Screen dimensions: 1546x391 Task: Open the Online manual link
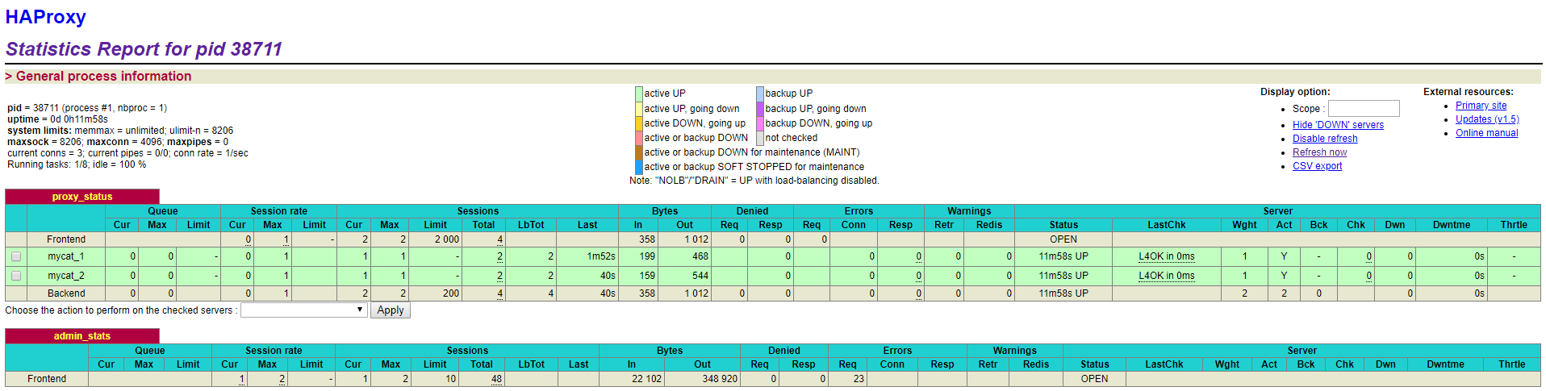click(1486, 133)
